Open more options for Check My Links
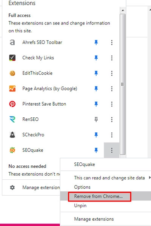This screenshot has width=151, height=226. [112, 58]
